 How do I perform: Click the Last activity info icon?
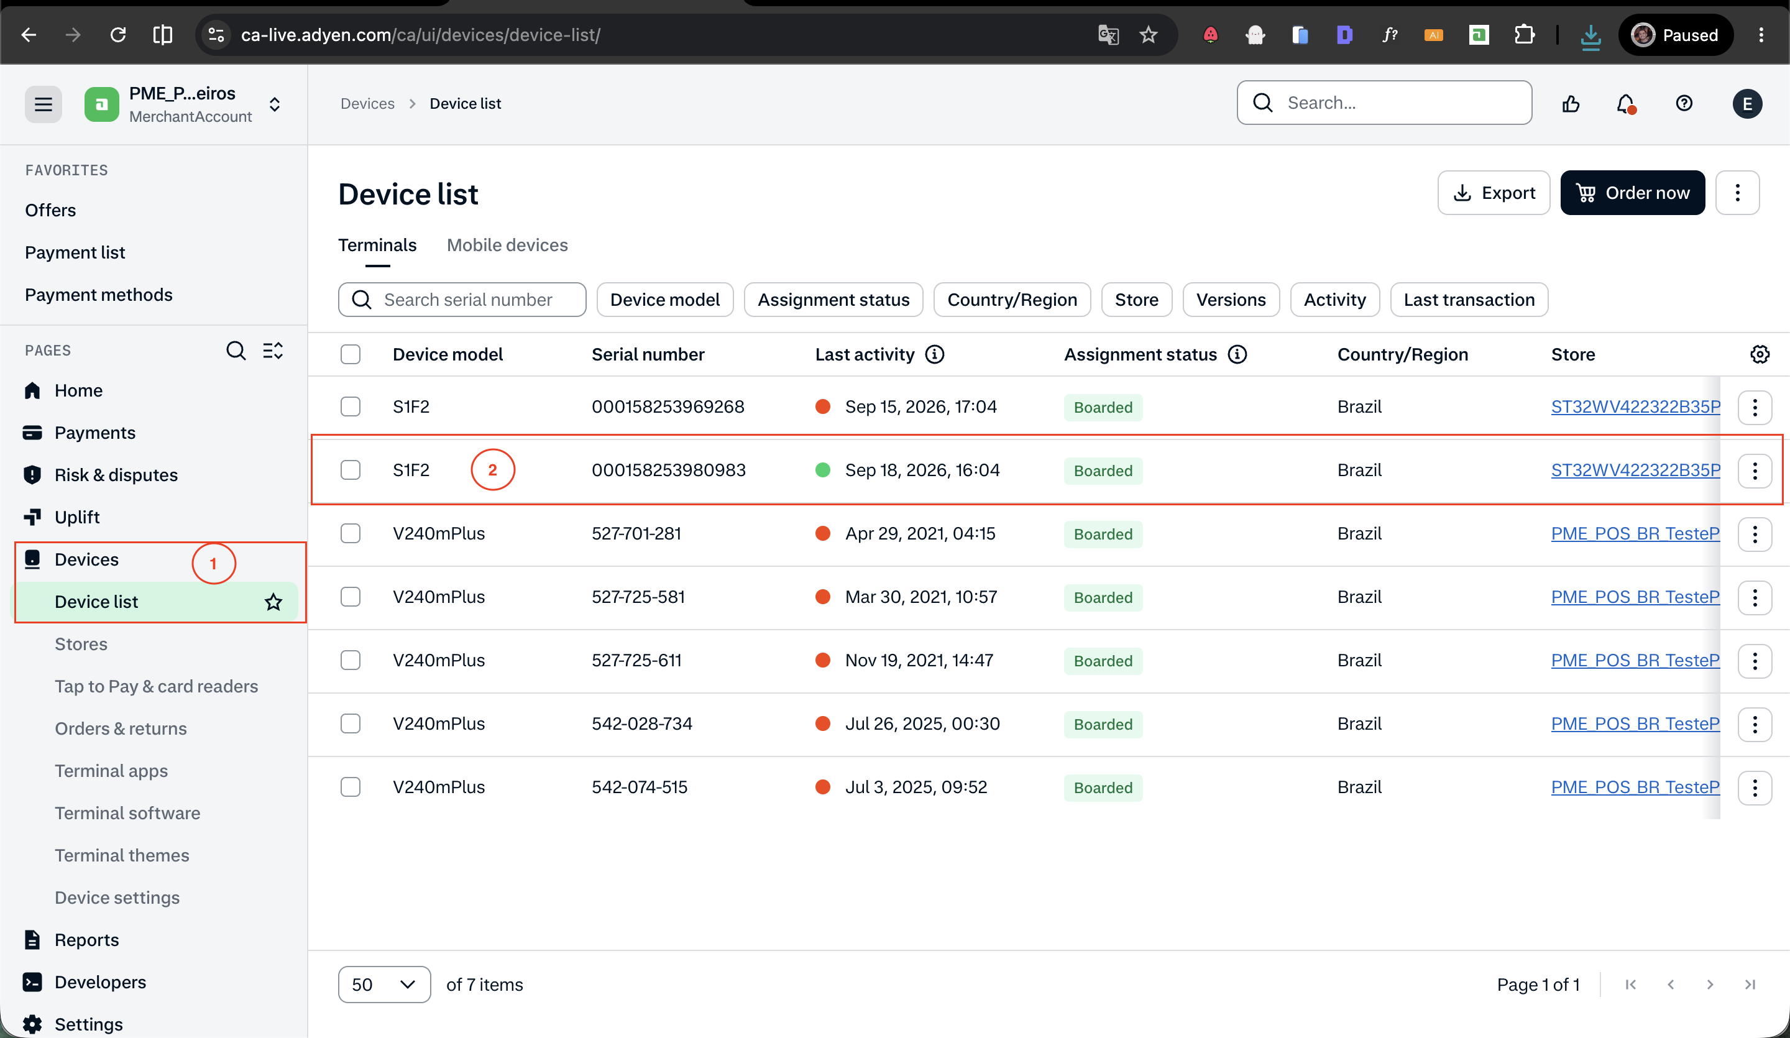click(935, 354)
